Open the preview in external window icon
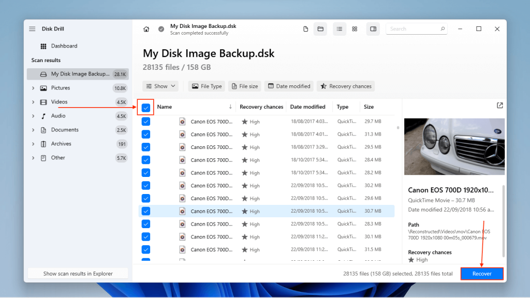This screenshot has height=298, width=530. [x=499, y=105]
